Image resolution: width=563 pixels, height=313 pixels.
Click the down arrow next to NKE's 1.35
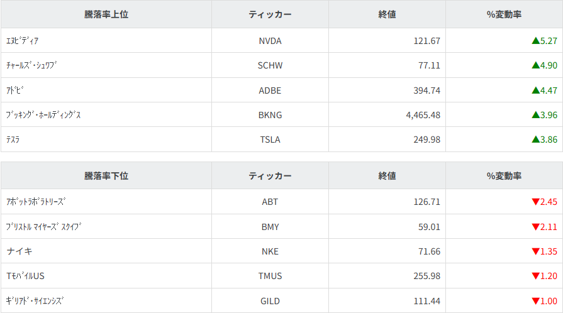[x=535, y=251]
